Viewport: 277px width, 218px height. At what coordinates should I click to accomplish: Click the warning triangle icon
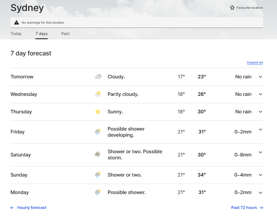[17, 22]
